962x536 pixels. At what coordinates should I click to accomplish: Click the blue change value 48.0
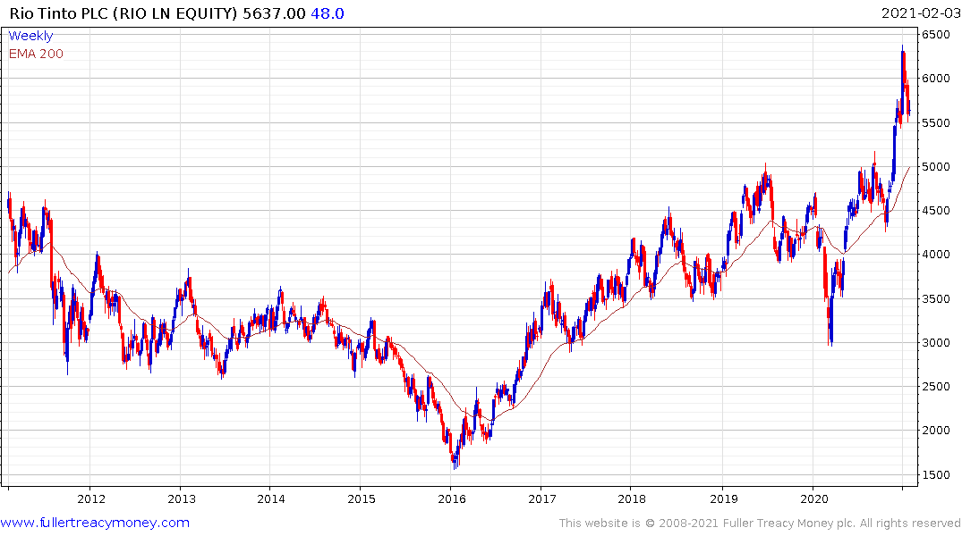coord(328,13)
